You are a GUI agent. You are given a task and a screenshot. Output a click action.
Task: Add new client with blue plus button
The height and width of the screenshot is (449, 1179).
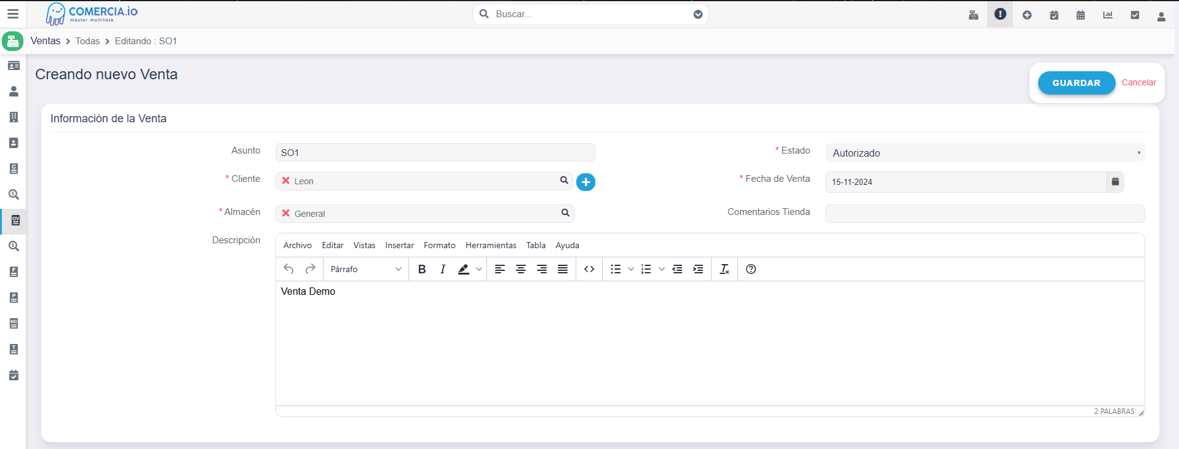pyautogui.click(x=586, y=182)
